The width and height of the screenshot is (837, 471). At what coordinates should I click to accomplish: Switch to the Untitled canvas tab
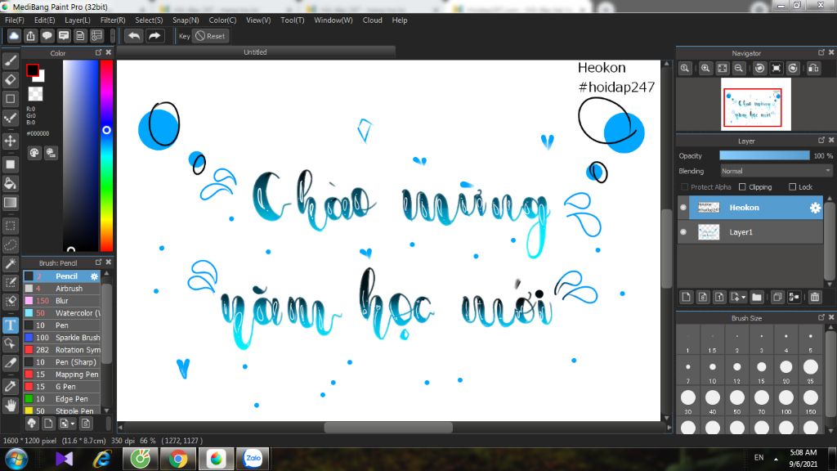(x=255, y=52)
